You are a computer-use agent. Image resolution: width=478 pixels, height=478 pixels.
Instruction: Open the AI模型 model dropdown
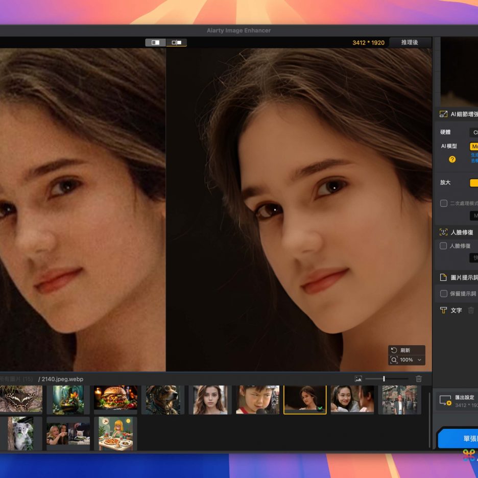coord(473,147)
